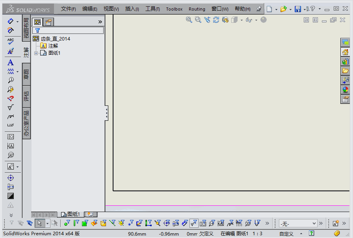Click Zoom to Area magnifier
The width and height of the screenshot is (353, 238).
click(198, 20)
